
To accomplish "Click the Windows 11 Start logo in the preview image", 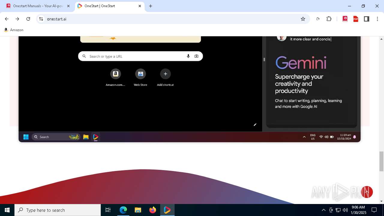I will point(26,137).
